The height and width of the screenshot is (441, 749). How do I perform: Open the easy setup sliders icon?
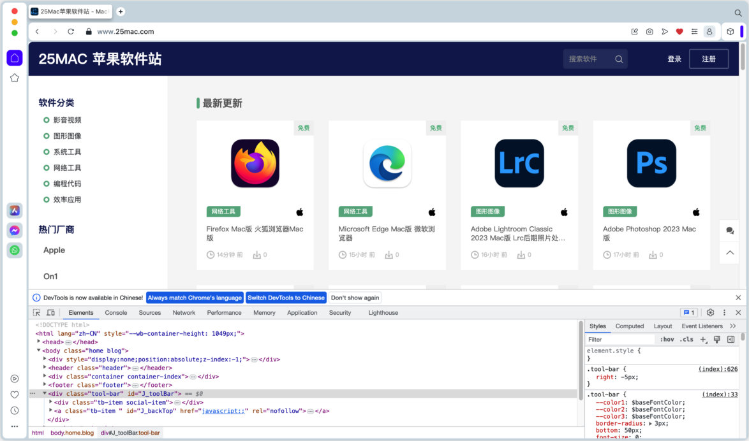point(694,31)
